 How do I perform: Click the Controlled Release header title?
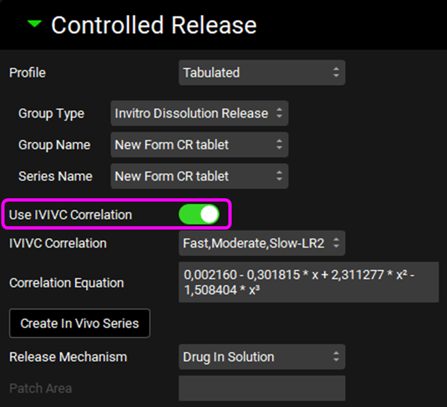click(x=154, y=25)
